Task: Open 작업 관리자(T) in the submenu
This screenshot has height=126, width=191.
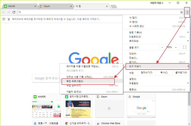Action: (91, 86)
